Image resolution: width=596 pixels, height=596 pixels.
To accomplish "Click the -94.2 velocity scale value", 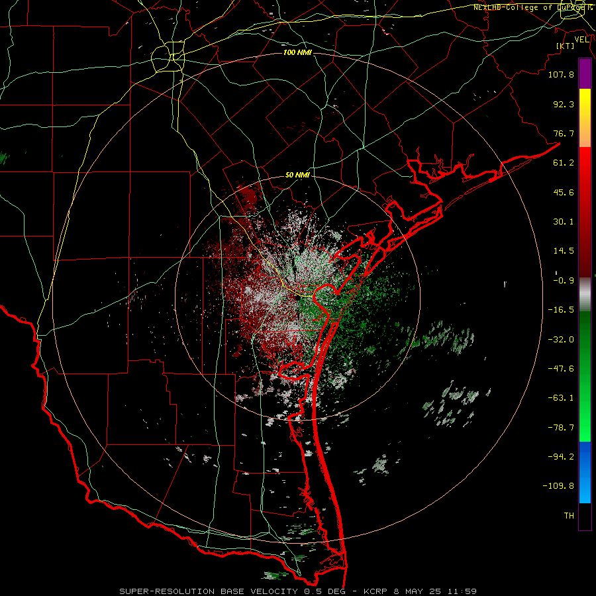I will point(561,457).
